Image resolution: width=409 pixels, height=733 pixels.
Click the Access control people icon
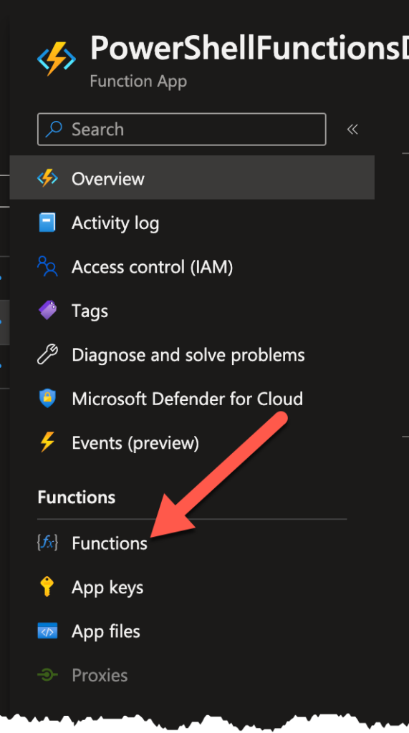[x=47, y=266]
